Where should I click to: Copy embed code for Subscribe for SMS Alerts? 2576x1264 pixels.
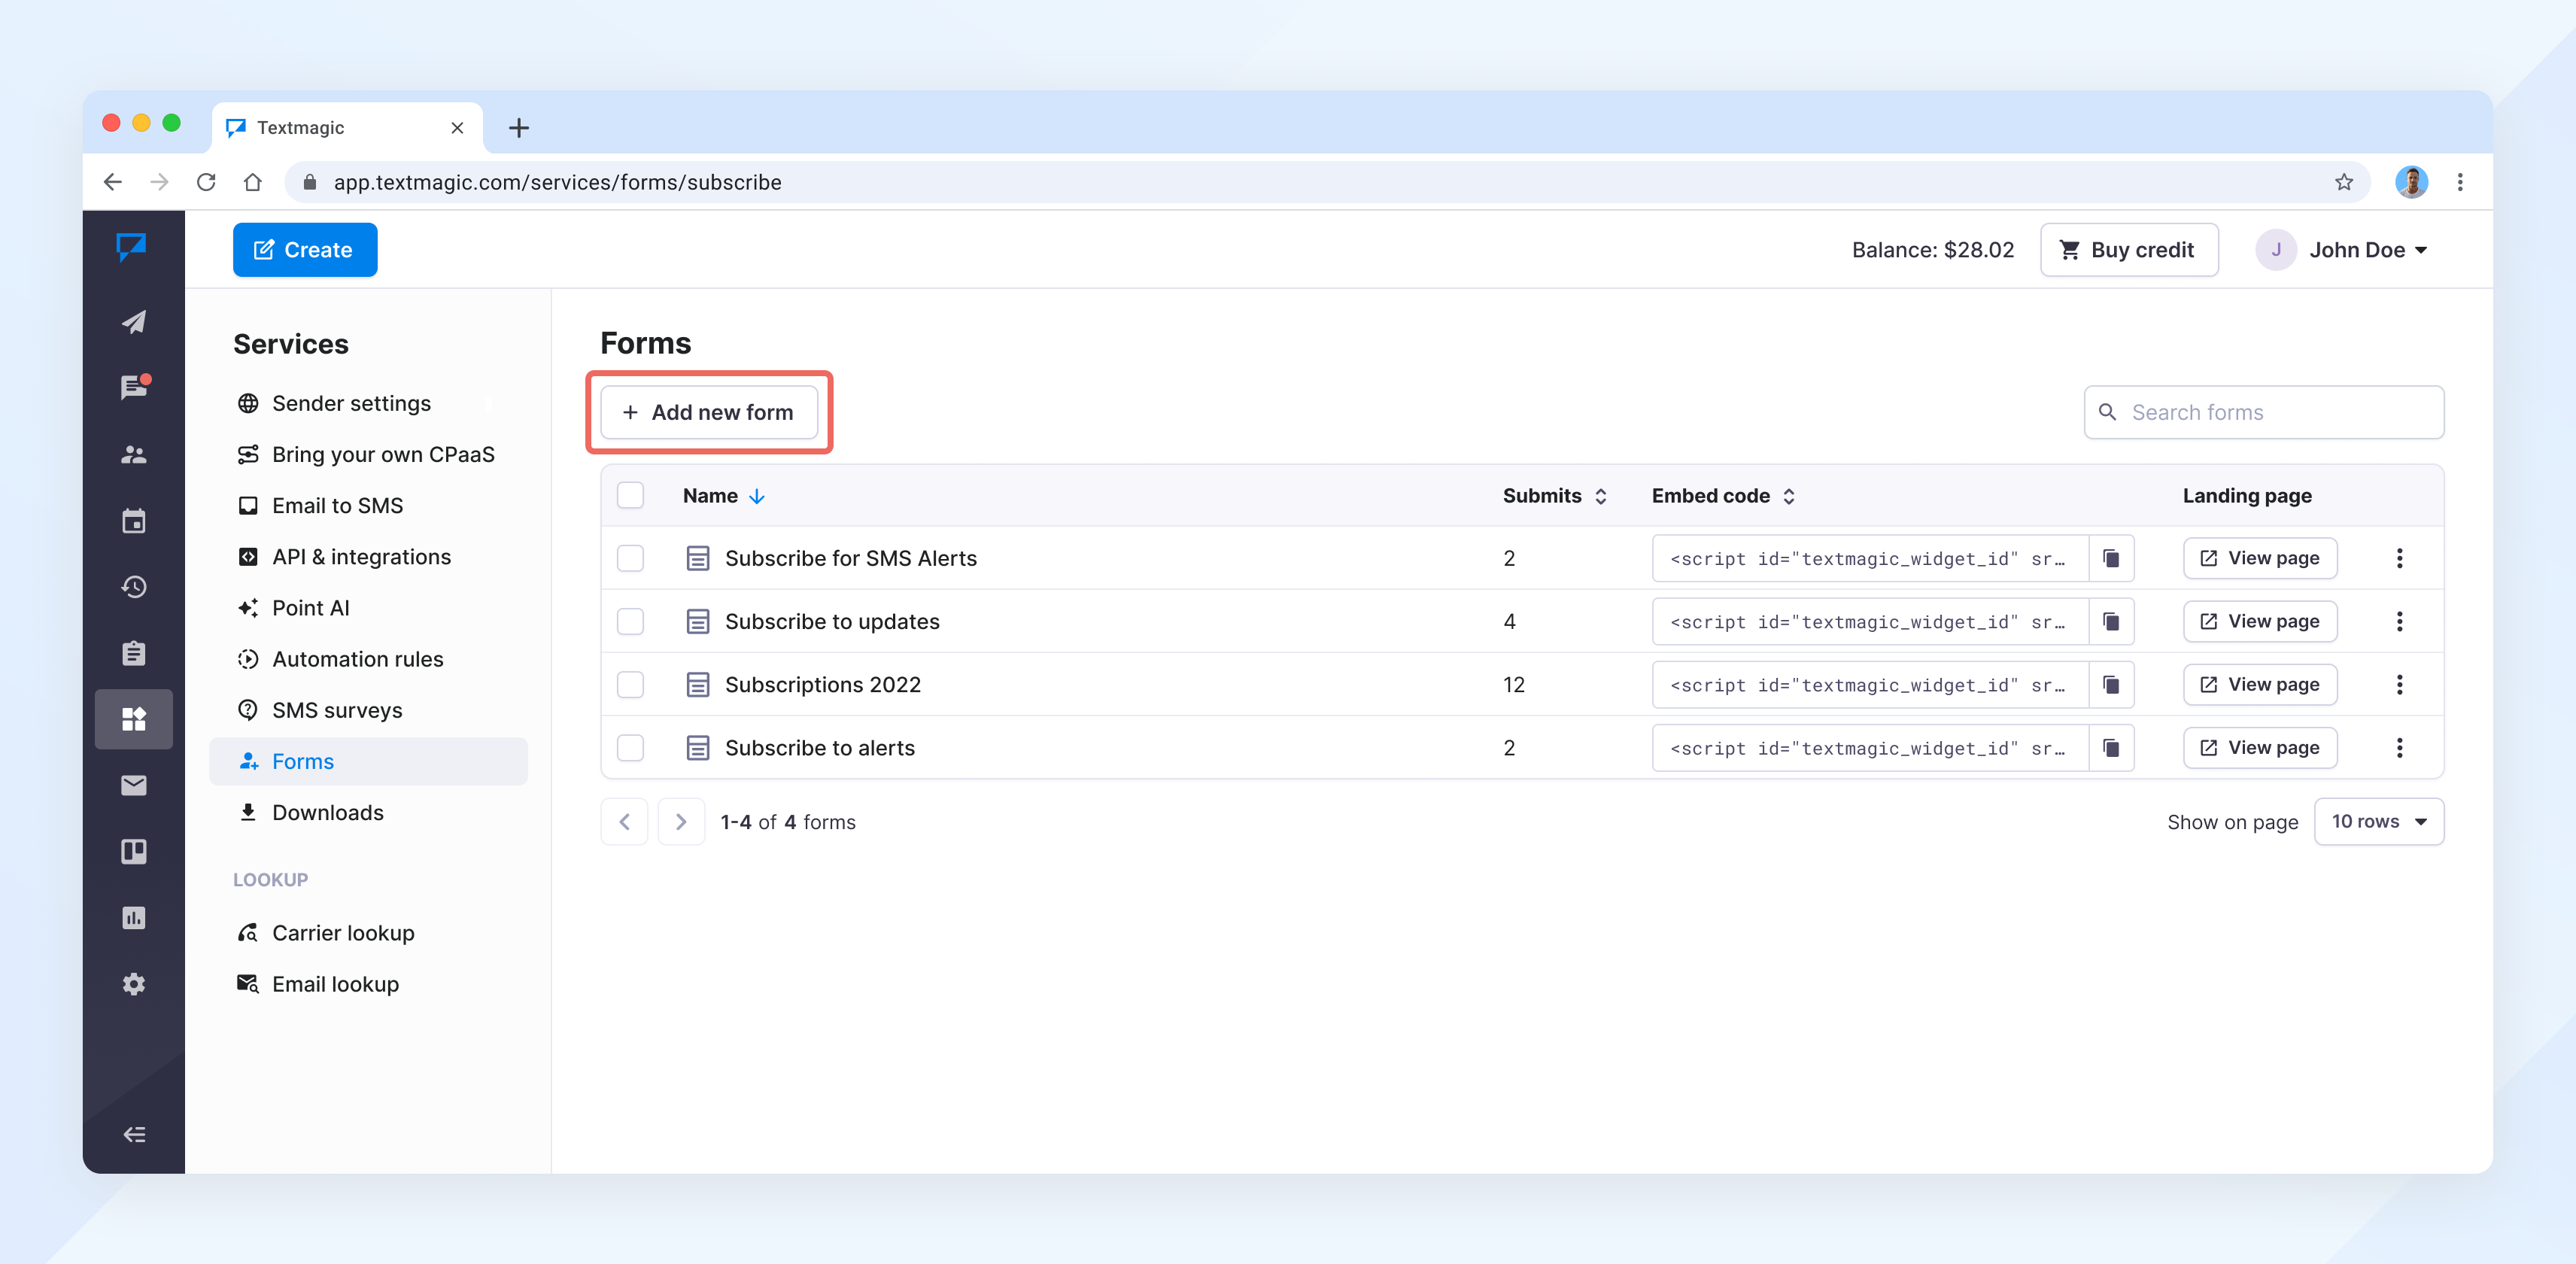[2111, 558]
